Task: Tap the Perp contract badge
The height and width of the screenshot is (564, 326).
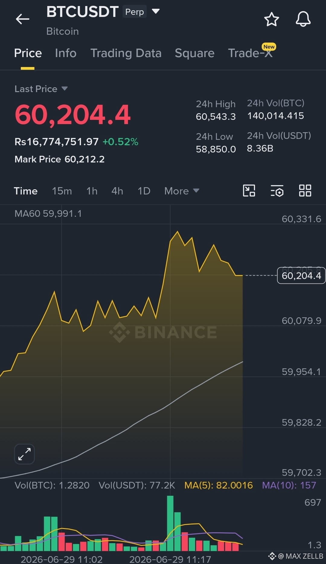Action: [x=135, y=12]
